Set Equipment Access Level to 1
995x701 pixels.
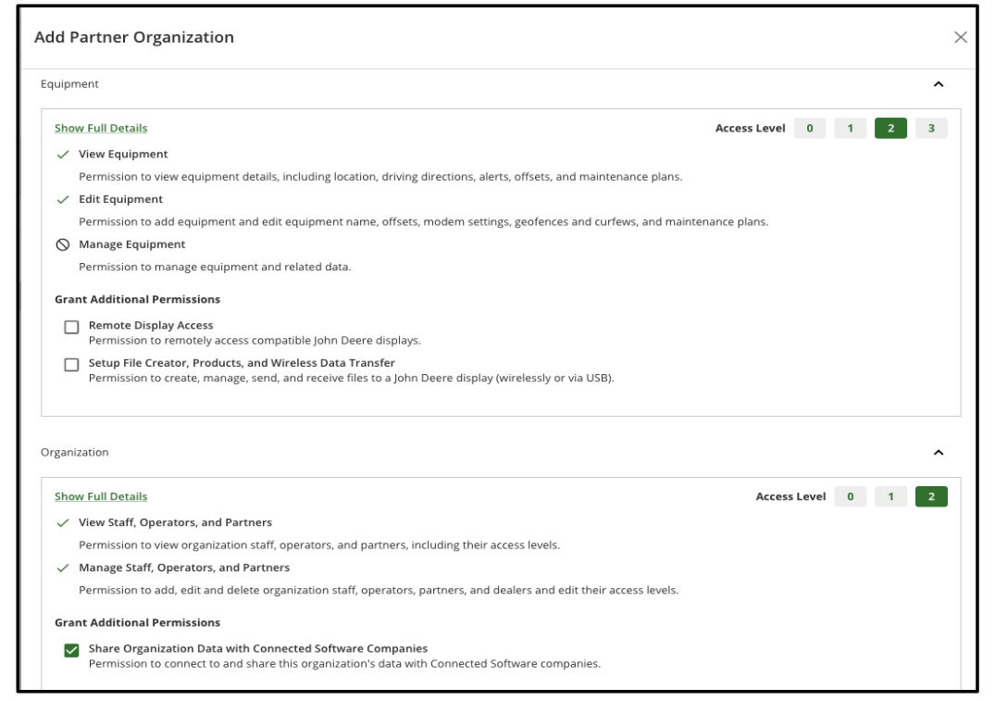click(x=850, y=130)
